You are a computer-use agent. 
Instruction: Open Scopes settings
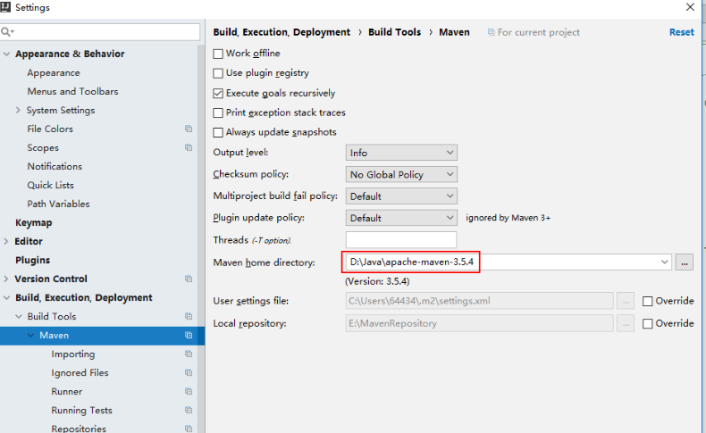pos(43,148)
